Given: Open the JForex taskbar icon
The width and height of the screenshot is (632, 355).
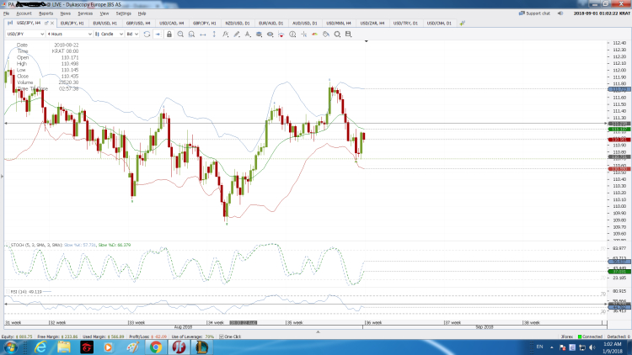Looking at the screenshot, I should 179,347.
